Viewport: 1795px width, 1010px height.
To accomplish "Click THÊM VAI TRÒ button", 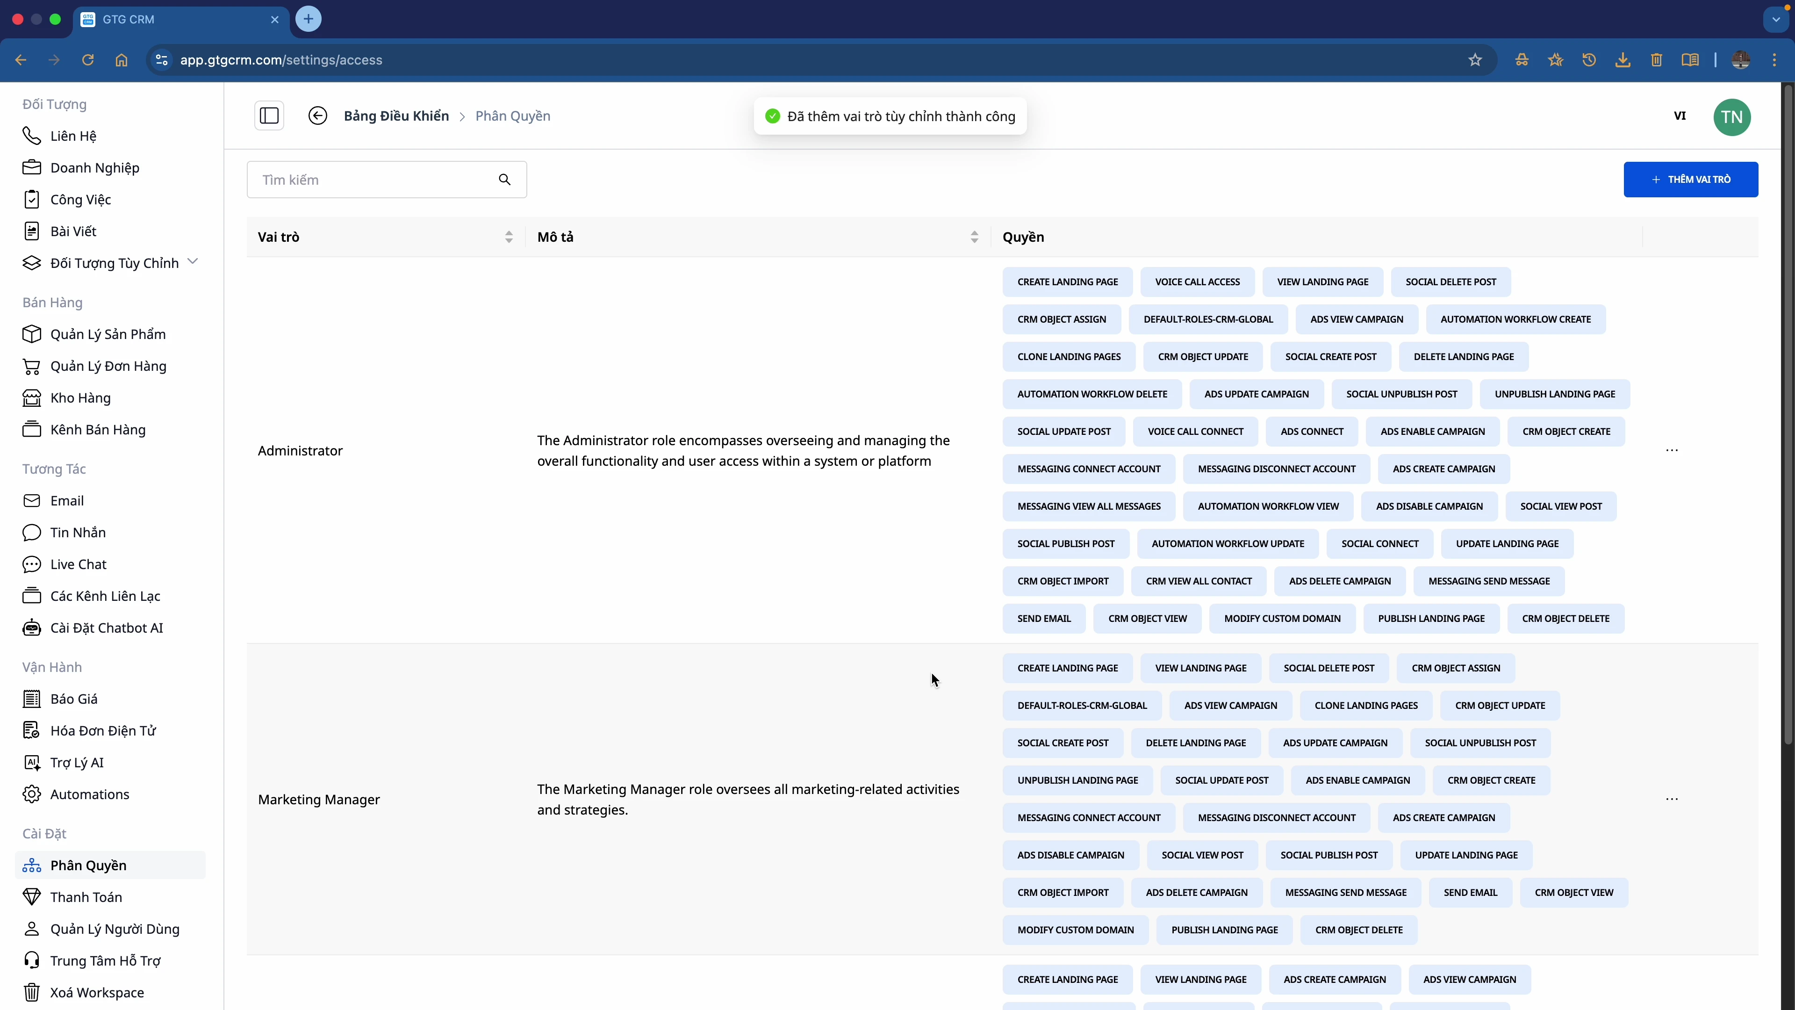I will (x=1690, y=179).
